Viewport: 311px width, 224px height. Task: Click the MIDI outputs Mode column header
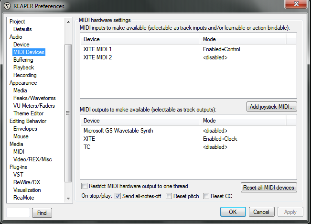[243, 121]
